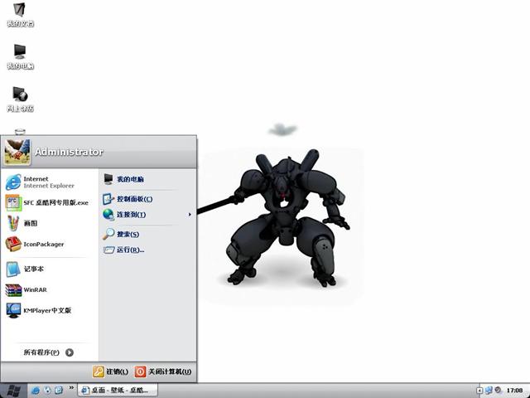Viewport: 530px width, 398px height.
Task: Click the Administrator user name text
Action: (x=69, y=152)
